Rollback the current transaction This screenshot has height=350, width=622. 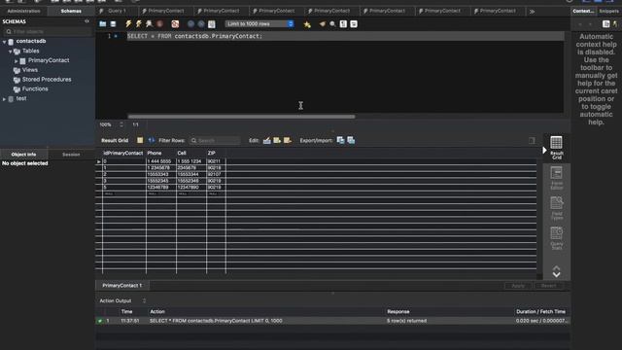tap(201, 24)
